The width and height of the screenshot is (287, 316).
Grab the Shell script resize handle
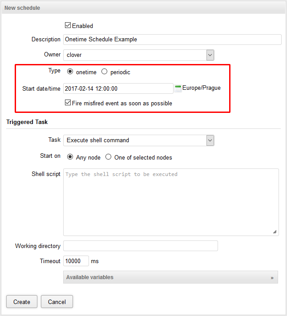pyautogui.click(x=275, y=232)
